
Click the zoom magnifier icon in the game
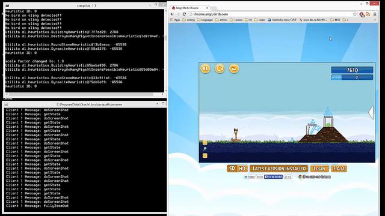205,149
